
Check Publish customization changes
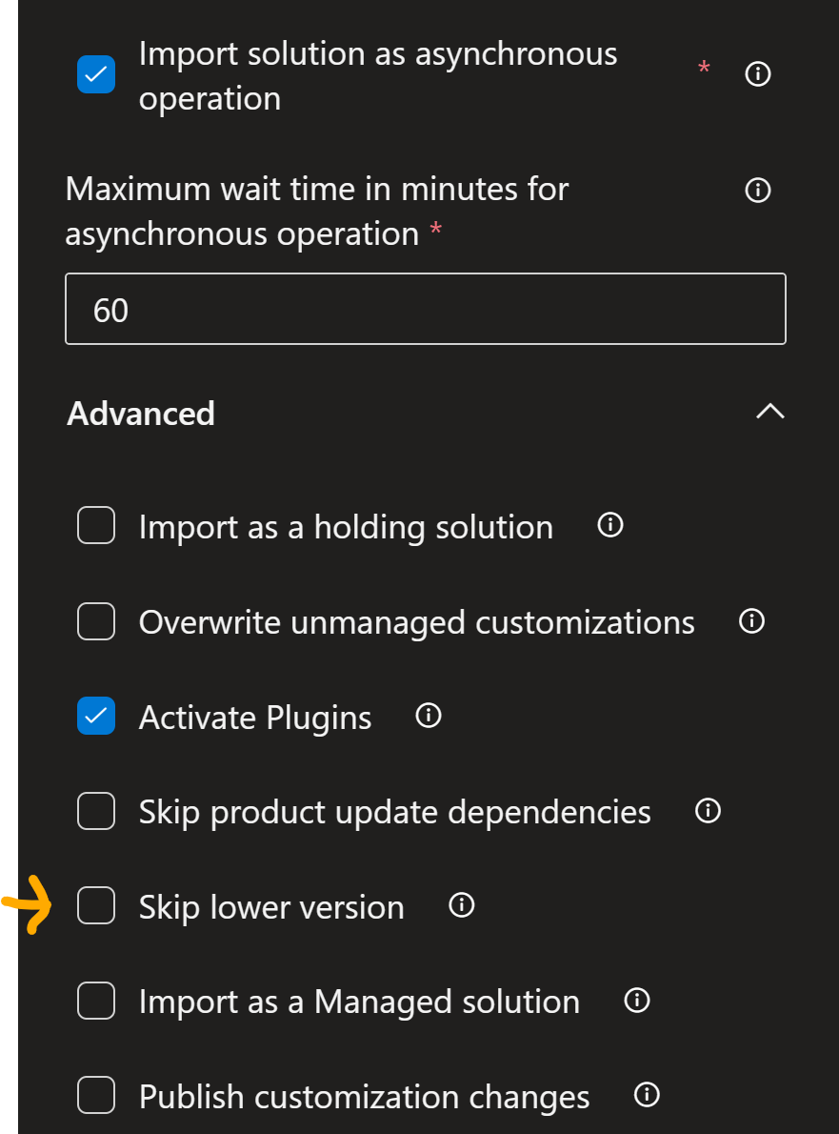[x=95, y=1095]
